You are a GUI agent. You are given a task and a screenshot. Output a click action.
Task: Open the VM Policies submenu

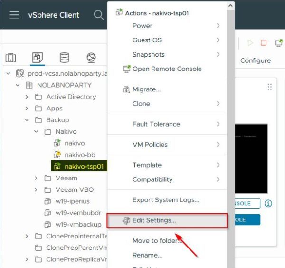click(x=167, y=145)
